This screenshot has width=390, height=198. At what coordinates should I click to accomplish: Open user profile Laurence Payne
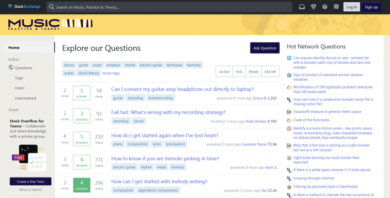(x=254, y=144)
